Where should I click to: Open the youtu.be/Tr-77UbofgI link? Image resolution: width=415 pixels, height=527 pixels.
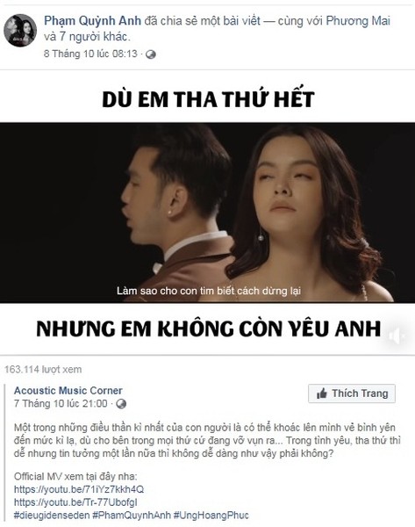(x=75, y=502)
